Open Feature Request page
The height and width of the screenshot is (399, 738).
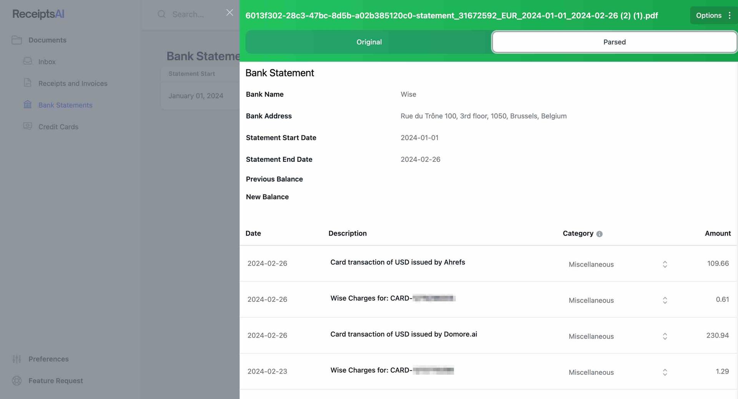[56, 381]
